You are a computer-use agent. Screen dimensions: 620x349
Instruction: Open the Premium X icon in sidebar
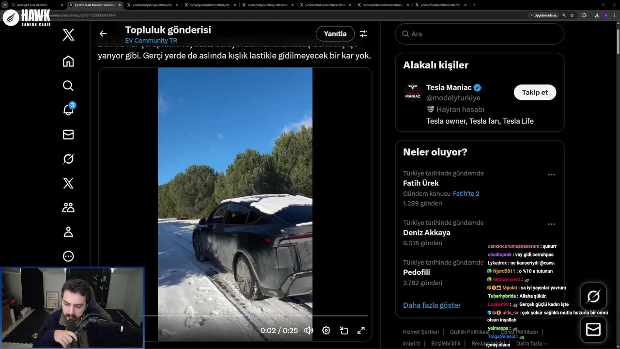(68, 183)
